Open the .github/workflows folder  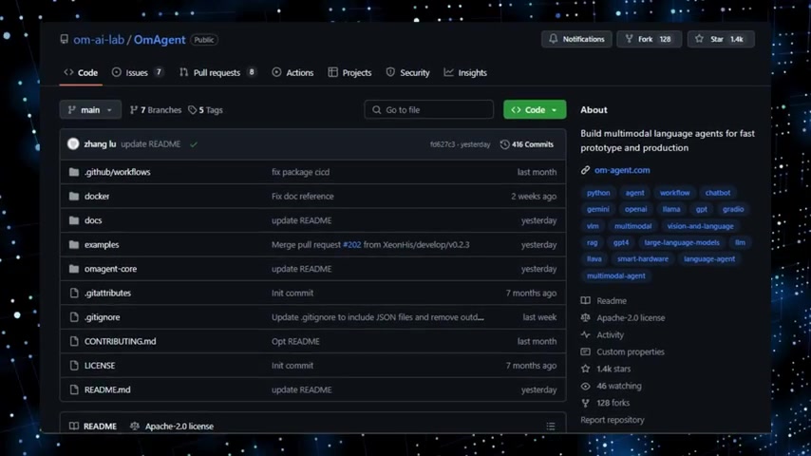118,172
